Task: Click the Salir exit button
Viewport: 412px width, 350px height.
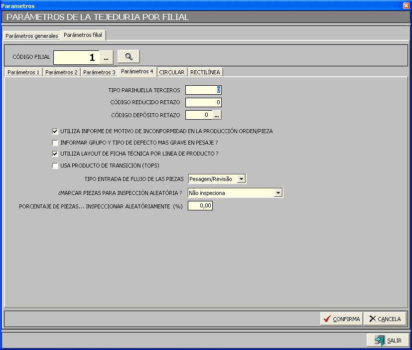Action: [x=389, y=341]
